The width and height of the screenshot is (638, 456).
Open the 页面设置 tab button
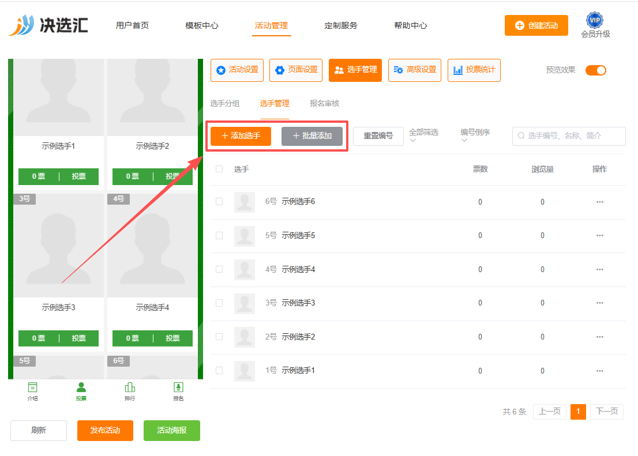click(296, 70)
